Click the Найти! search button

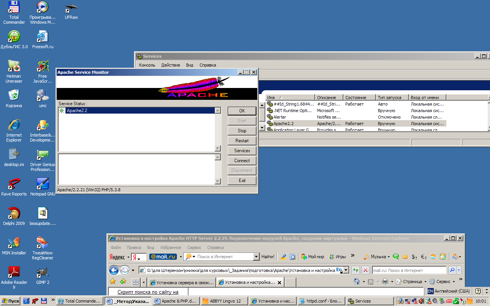point(268,257)
